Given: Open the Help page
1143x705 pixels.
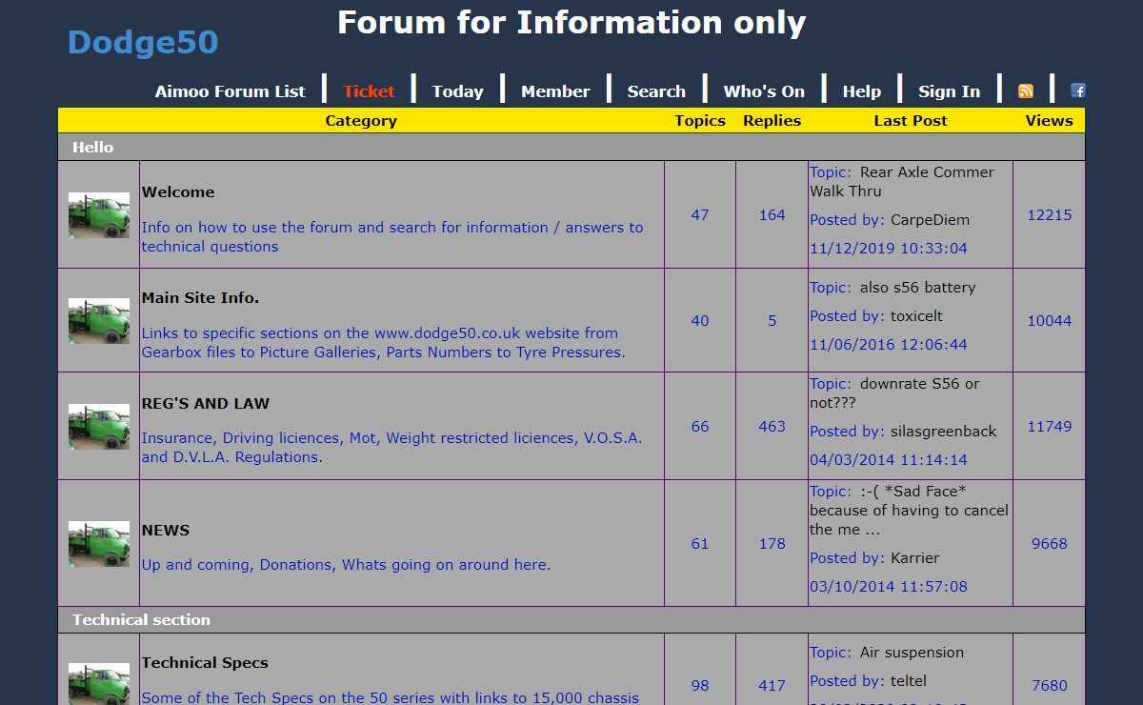Looking at the screenshot, I should point(862,91).
